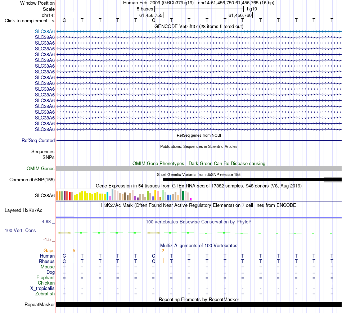Click the 4.88 upper PhyloP scale value
Viewport: 342px width, 313px height.
point(46,222)
